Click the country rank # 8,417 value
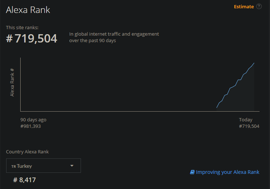The image size is (270, 189). point(25,180)
